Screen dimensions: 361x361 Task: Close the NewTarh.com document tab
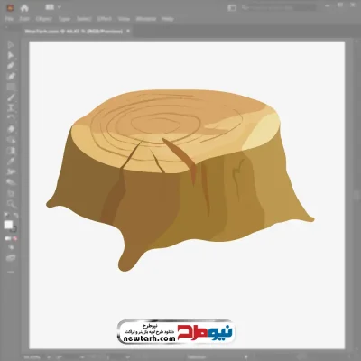click(128, 31)
